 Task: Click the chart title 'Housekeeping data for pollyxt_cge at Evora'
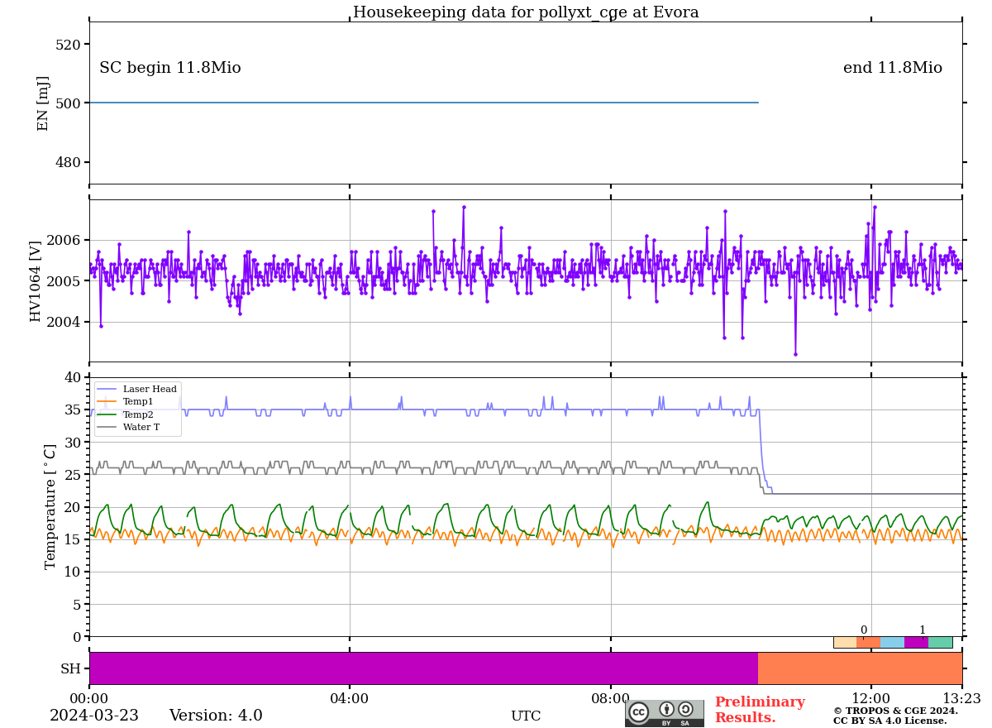pyautogui.click(x=526, y=12)
